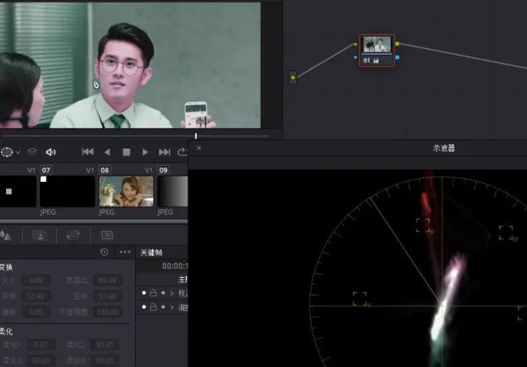Click node 01 blue key output square
The width and height of the screenshot is (527, 367).
coord(397,57)
